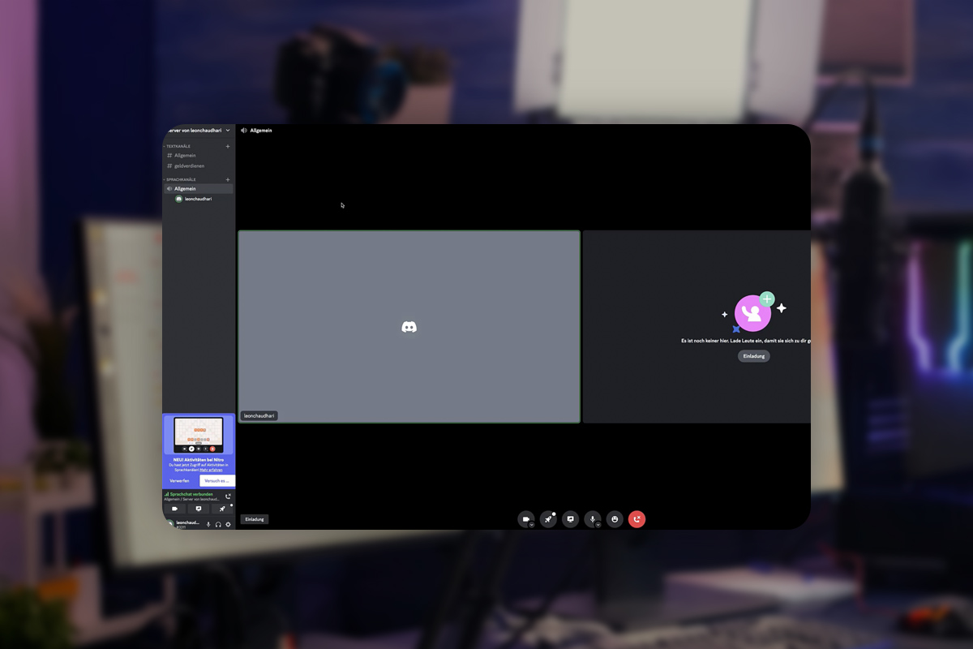Mute microphone in user panel

tap(208, 524)
